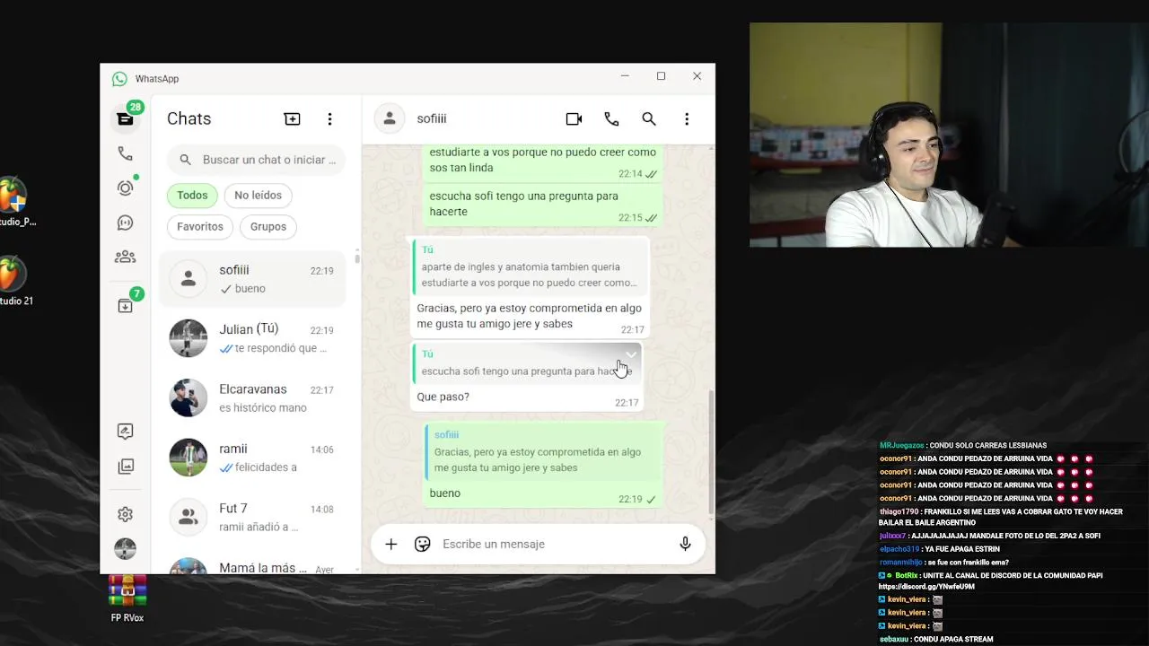
Task: Click Elcaravanas profile picture
Action: (x=189, y=397)
